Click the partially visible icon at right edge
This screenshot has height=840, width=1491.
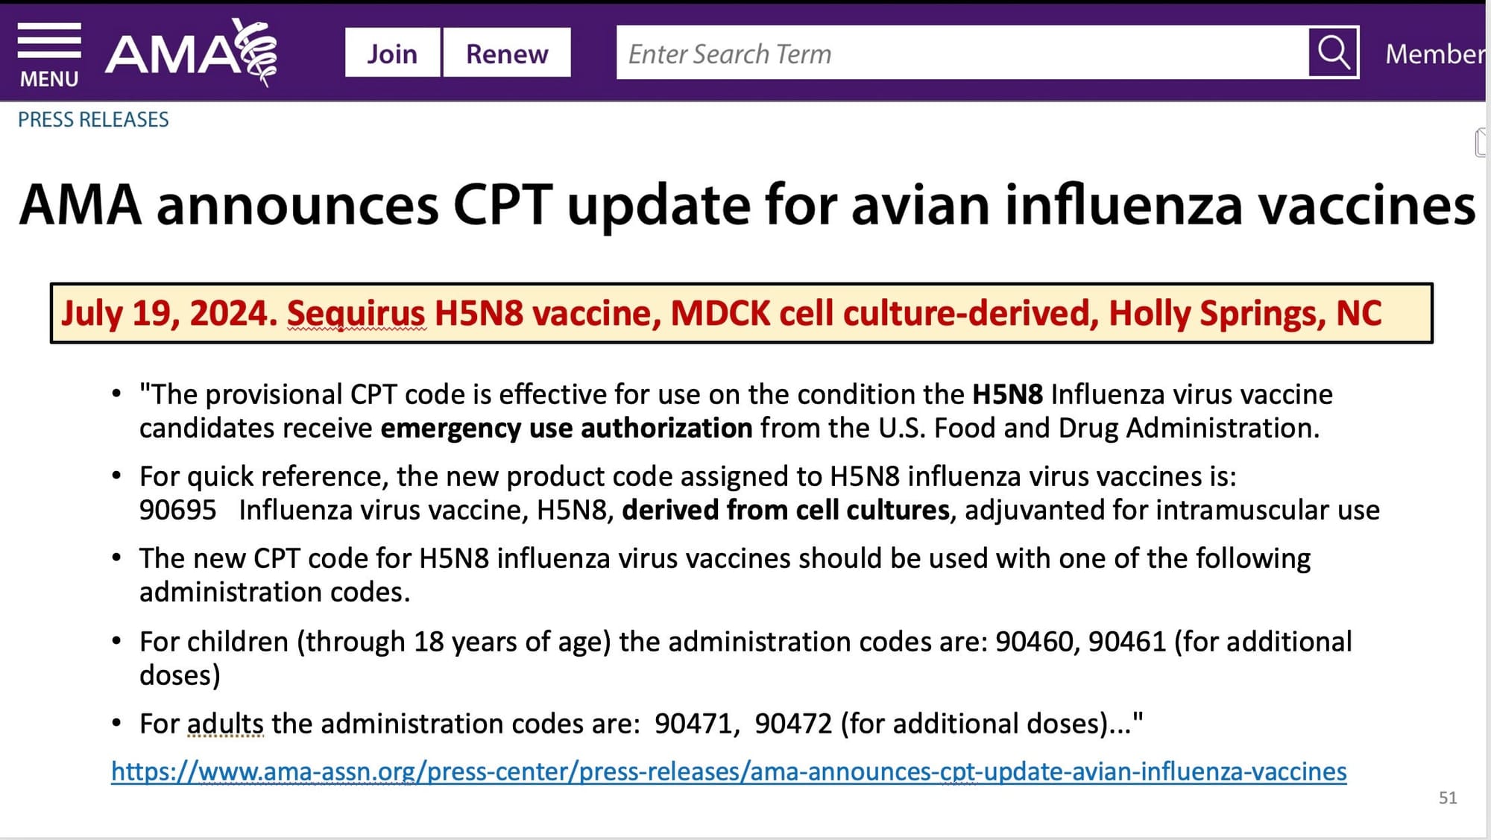pyautogui.click(x=1481, y=142)
